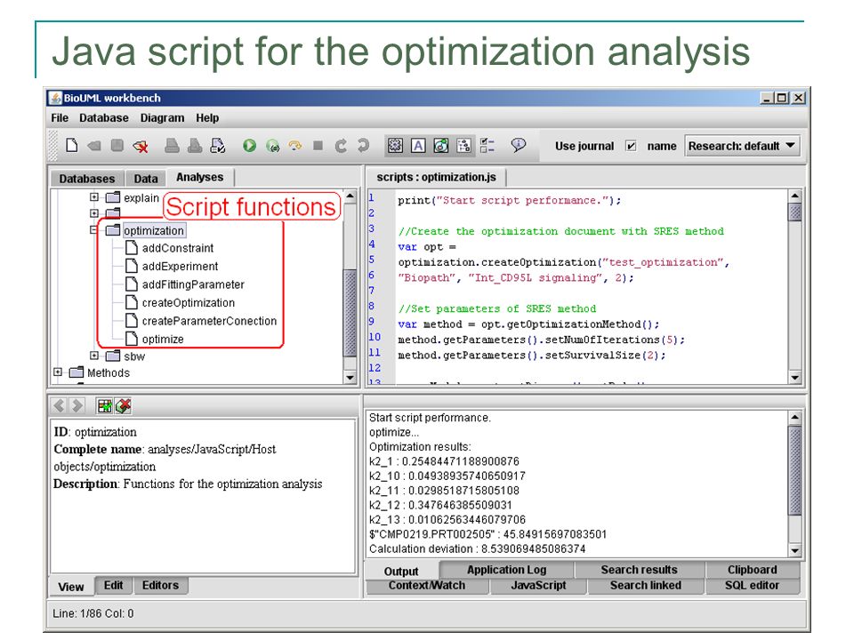This screenshot has width=854, height=640.
Task: Click the second gray printer-like toolbar icon
Action: coord(195,145)
